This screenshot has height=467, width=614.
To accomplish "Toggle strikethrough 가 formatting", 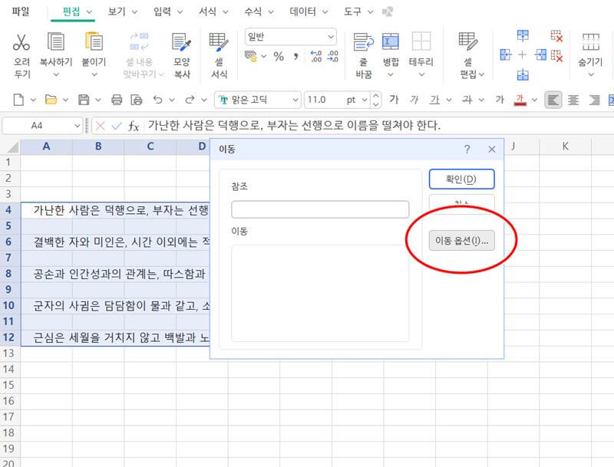I will 467,100.
